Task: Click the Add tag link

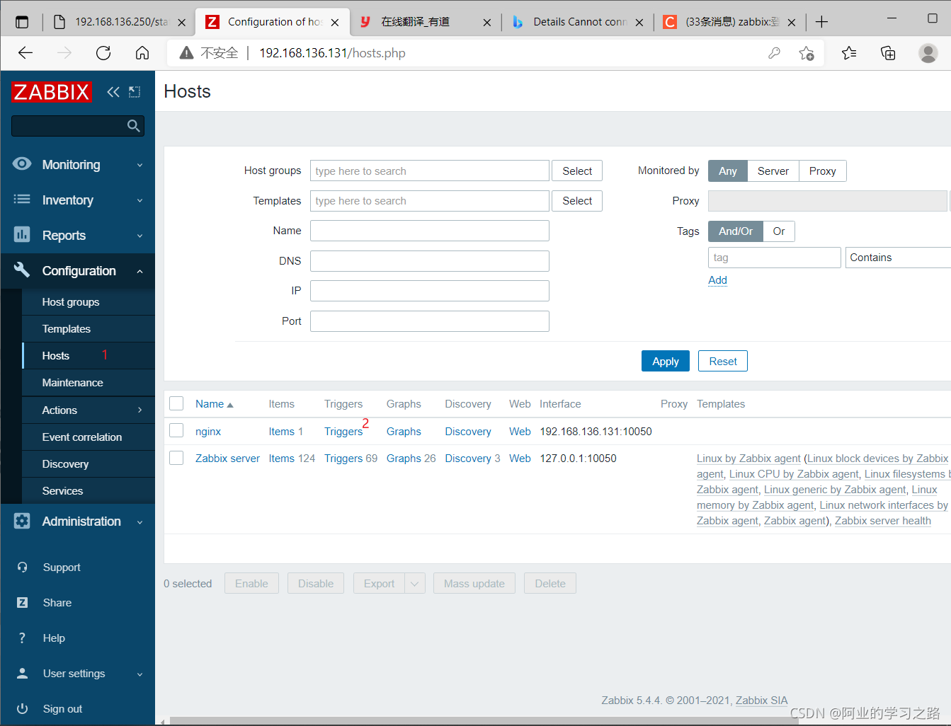Action: [717, 280]
